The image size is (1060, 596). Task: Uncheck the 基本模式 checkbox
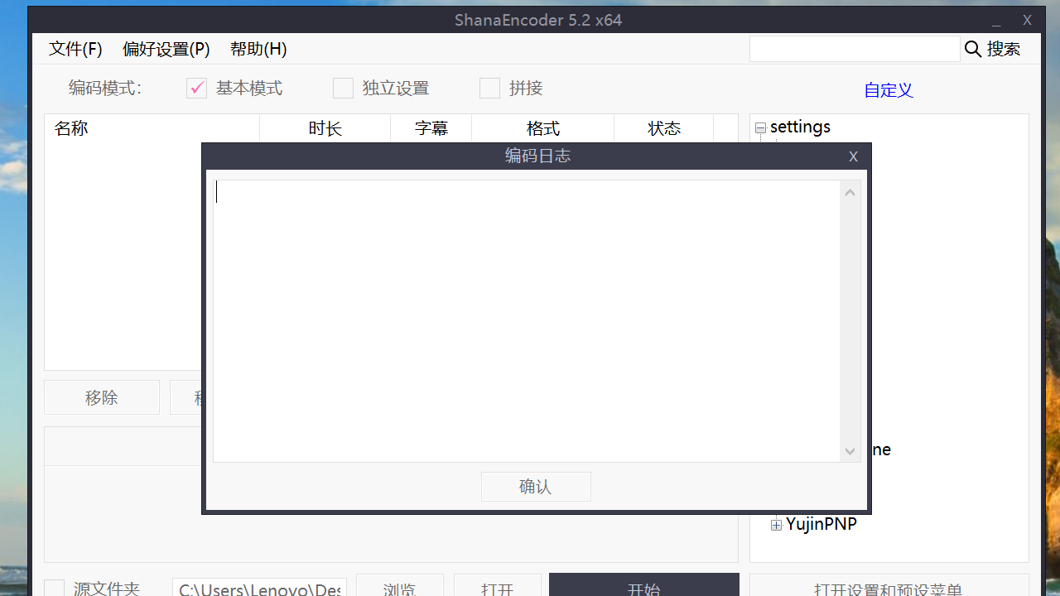[196, 88]
